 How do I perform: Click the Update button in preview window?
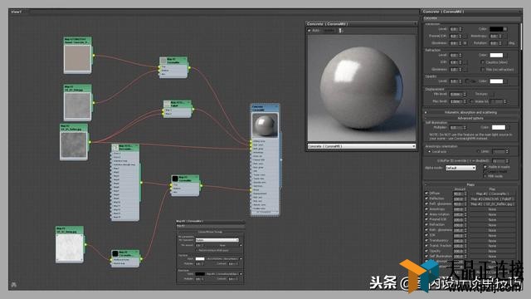tap(329, 31)
